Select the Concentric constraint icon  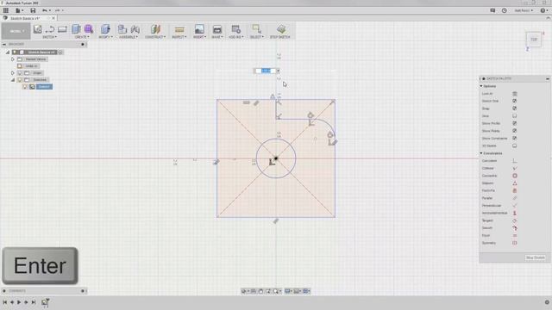(515, 176)
